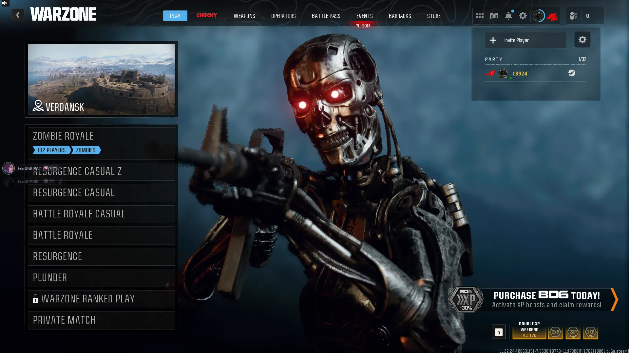Open the grid menu icon
The width and height of the screenshot is (629, 353).
click(479, 16)
